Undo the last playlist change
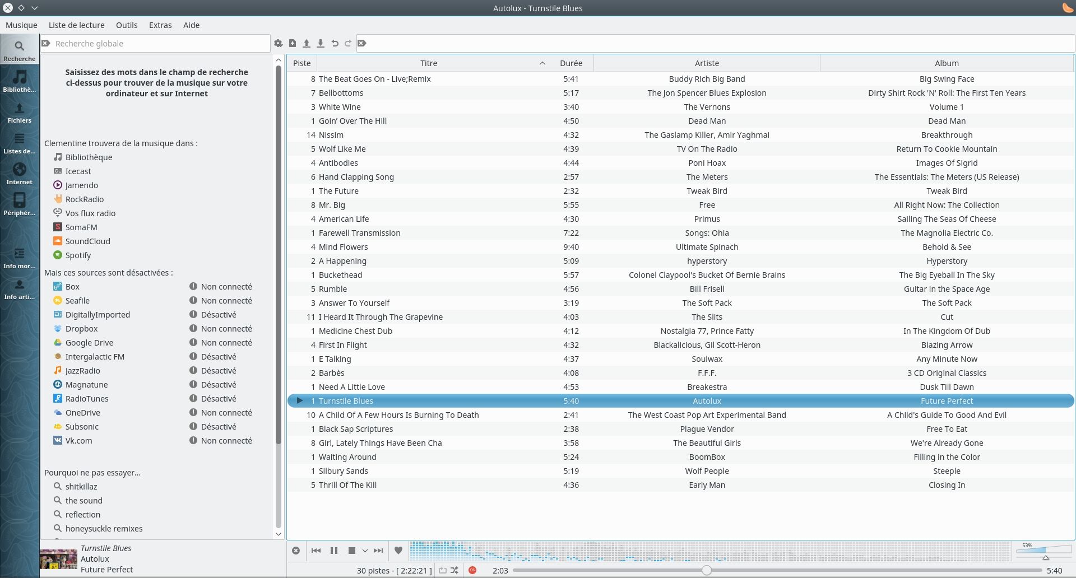Image resolution: width=1076 pixels, height=578 pixels. click(x=335, y=43)
